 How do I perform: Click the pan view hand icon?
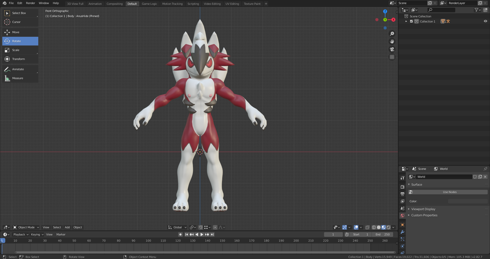pyautogui.click(x=392, y=41)
